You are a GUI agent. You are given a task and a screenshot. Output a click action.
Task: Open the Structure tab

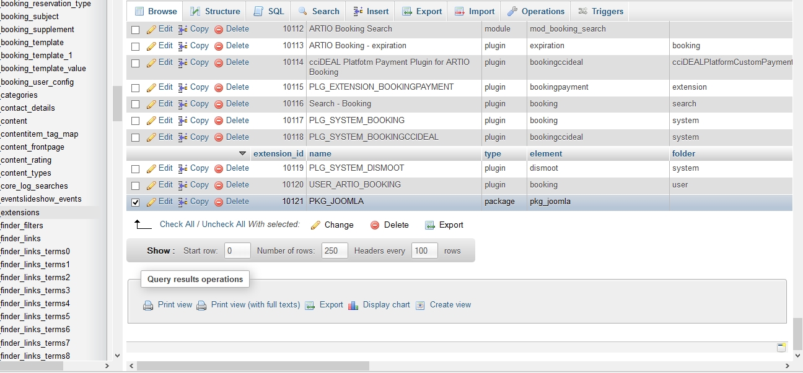215,11
